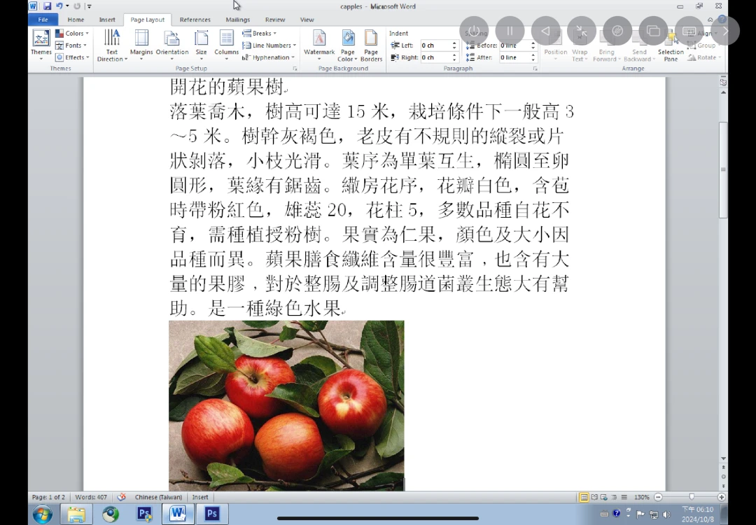
Task: Open File Explorer from taskbar
Action: coord(76,514)
